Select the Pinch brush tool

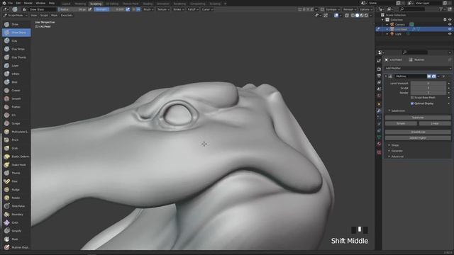[16, 140]
